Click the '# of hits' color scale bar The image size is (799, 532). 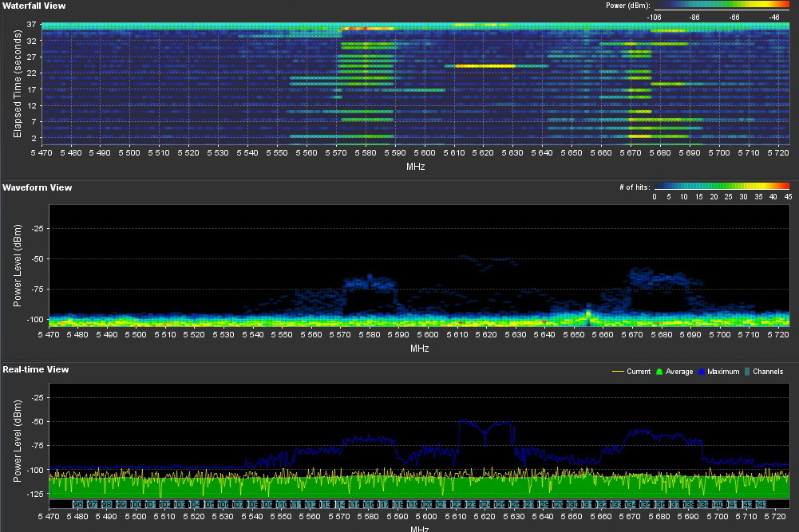(x=722, y=187)
